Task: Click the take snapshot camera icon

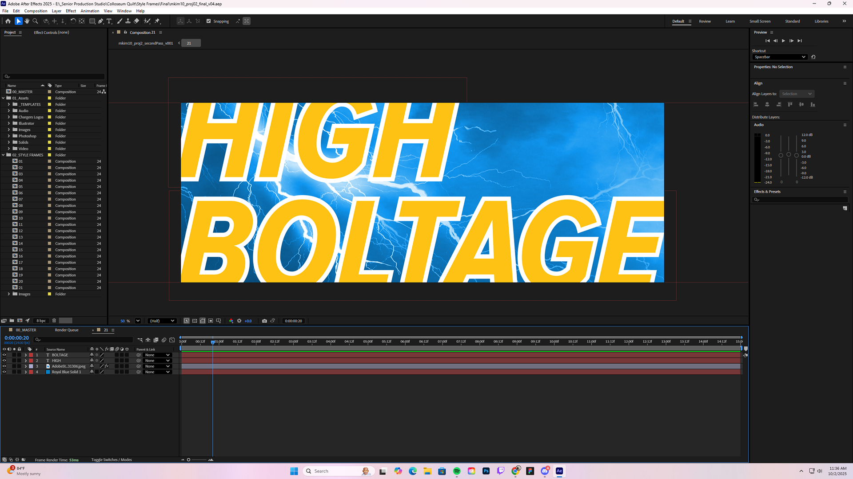Action: [x=264, y=321]
